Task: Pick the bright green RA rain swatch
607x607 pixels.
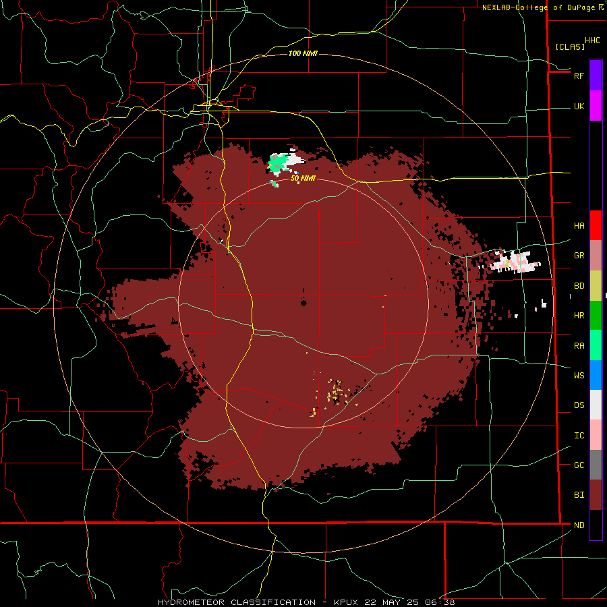Action: click(x=596, y=345)
